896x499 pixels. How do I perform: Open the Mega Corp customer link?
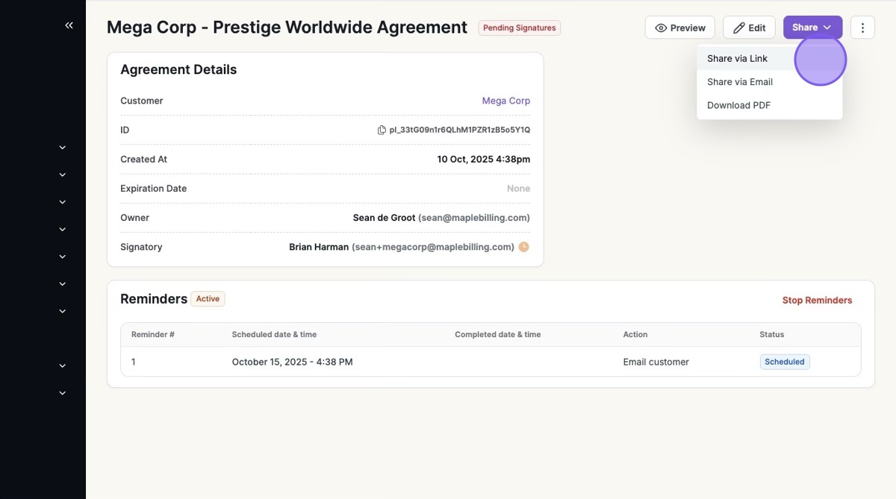click(x=505, y=101)
